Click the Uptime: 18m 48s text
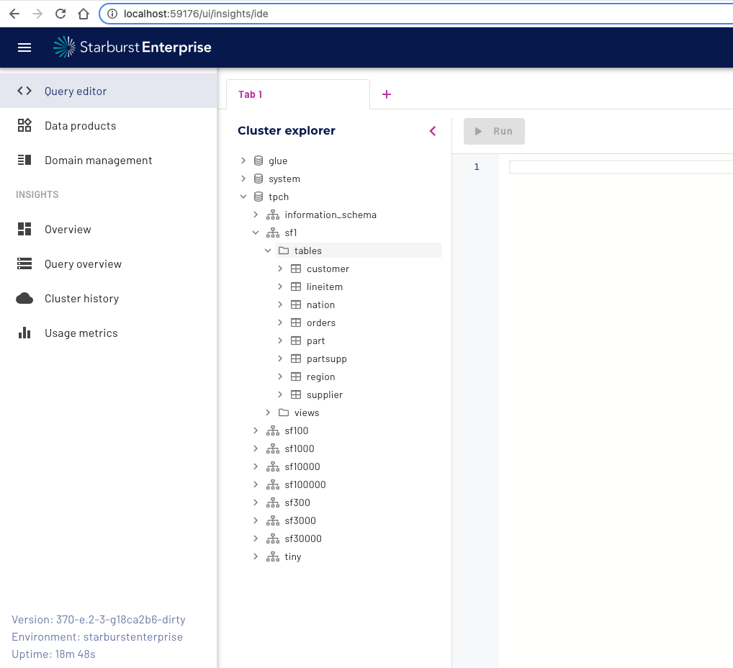The image size is (733, 668). point(54,654)
